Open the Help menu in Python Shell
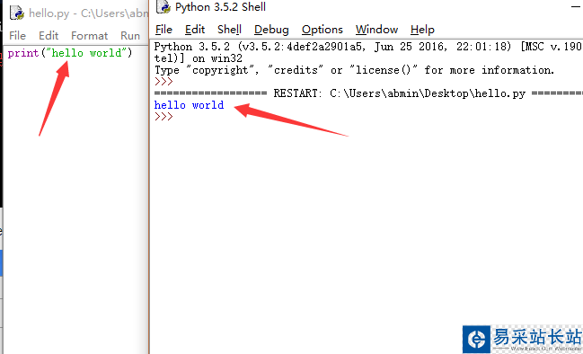 tap(422, 30)
